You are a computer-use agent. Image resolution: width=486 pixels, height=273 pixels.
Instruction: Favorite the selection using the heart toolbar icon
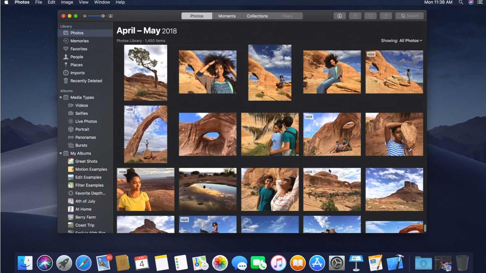370,16
